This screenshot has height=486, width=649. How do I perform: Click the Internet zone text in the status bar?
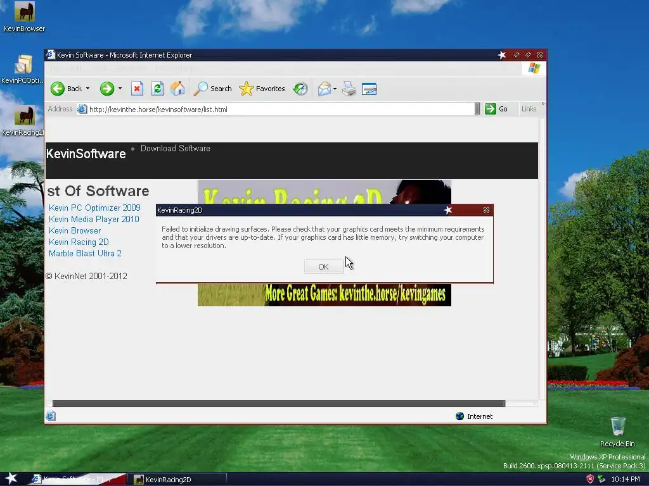tap(480, 416)
